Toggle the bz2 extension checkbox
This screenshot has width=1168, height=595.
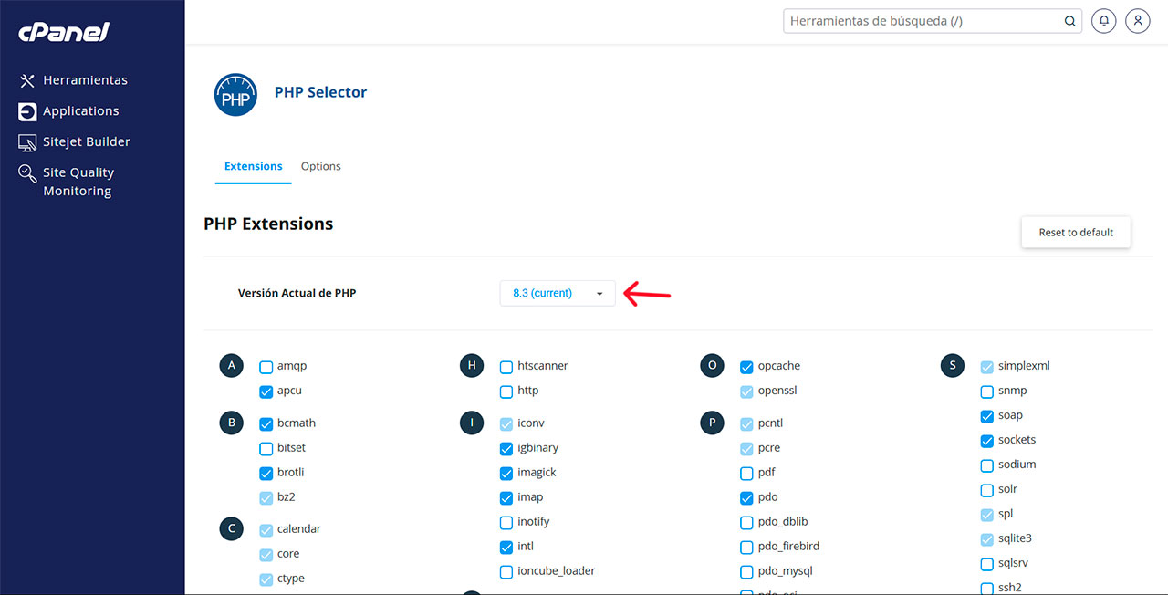tap(266, 498)
